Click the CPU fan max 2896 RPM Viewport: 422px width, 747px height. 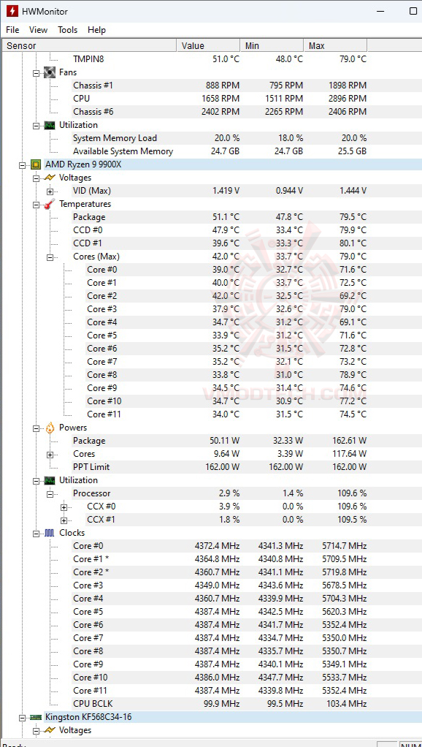pos(348,99)
